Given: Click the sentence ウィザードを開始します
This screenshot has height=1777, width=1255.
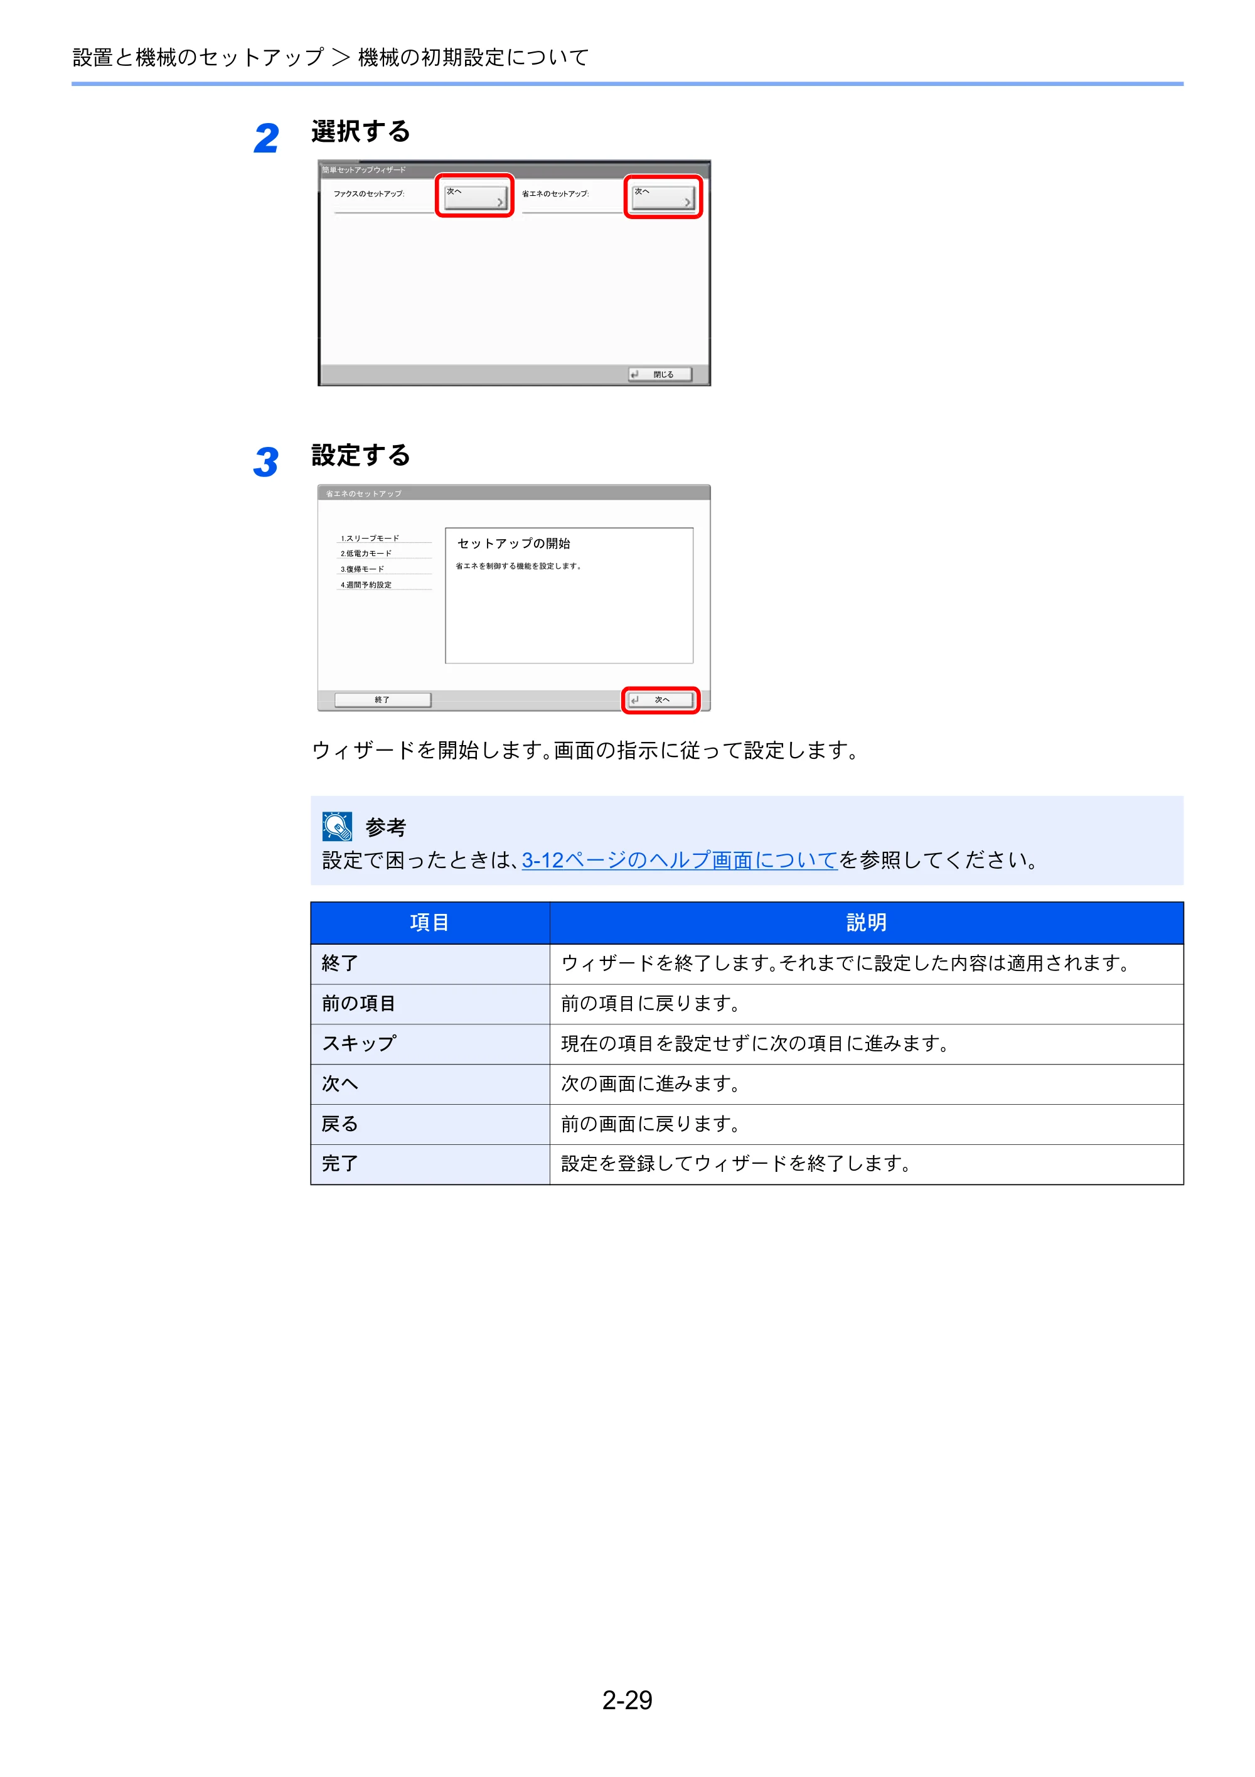Looking at the screenshot, I should [432, 750].
